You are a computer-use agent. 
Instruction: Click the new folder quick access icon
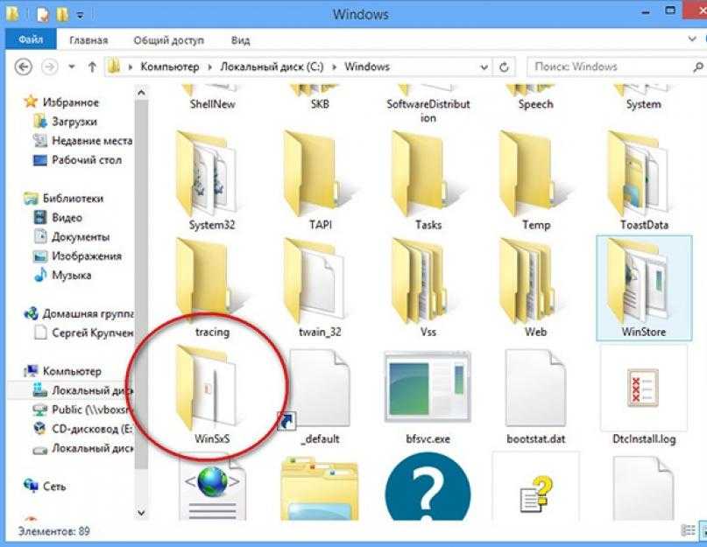(62, 15)
